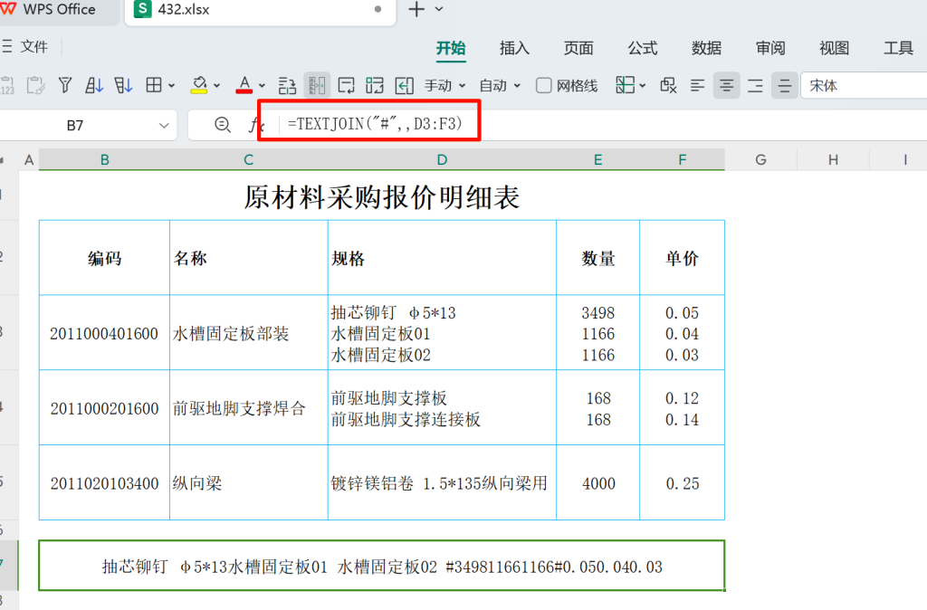Select the 432.xlsx document tab

260,11
